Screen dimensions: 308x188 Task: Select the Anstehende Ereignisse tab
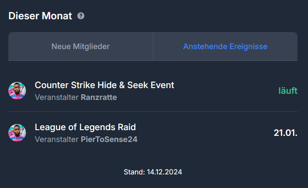point(225,46)
